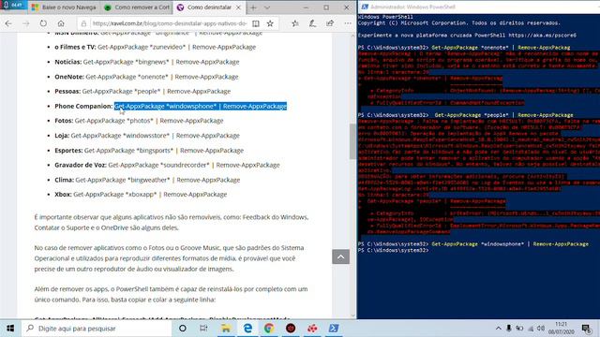The height and width of the screenshot is (337, 600).
Task: Open the favorites hub icon
Action: coord(295,23)
